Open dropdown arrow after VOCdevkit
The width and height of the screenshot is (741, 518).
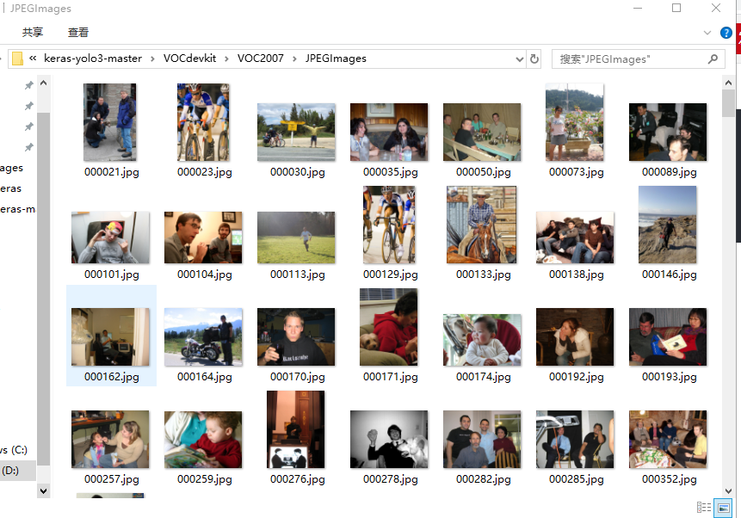(x=227, y=59)
